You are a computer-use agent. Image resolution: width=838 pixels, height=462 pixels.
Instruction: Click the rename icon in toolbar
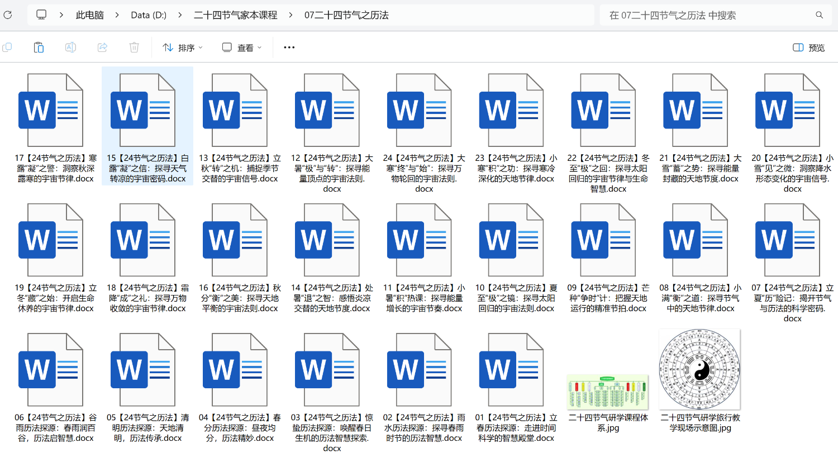click(70, 47)
